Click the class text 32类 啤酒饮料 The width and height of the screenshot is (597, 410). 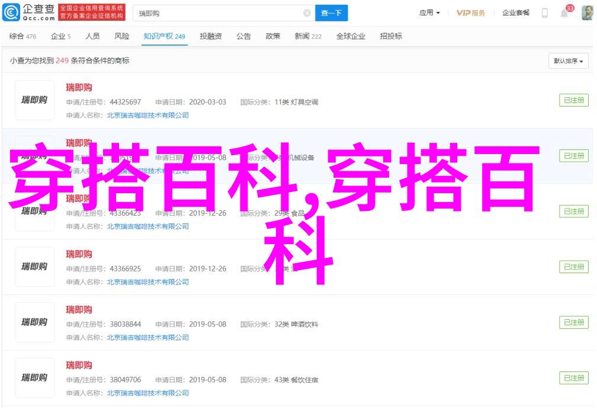coord(296,324)
